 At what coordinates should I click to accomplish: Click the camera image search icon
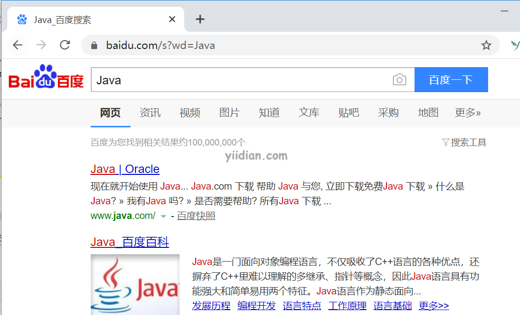coord(399,79)
